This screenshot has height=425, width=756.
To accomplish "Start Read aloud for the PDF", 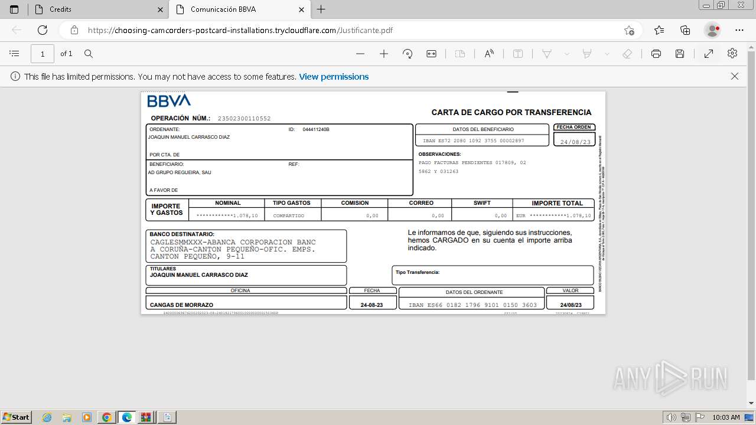I will click(489, 54).
